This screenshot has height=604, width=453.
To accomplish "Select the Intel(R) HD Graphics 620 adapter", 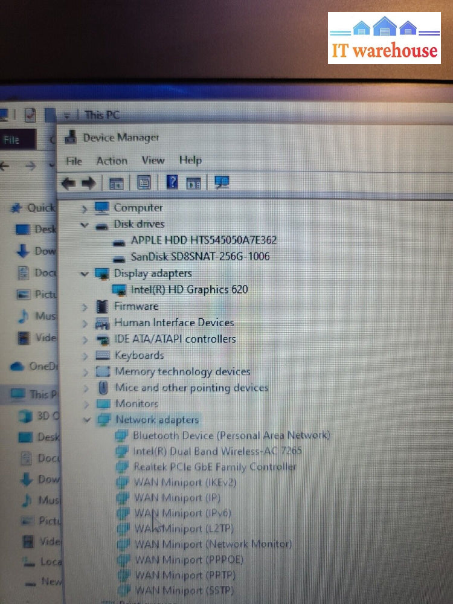I will (x=189, y=289).
